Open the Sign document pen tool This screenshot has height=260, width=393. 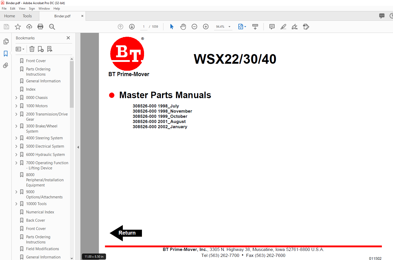(294, 27)
